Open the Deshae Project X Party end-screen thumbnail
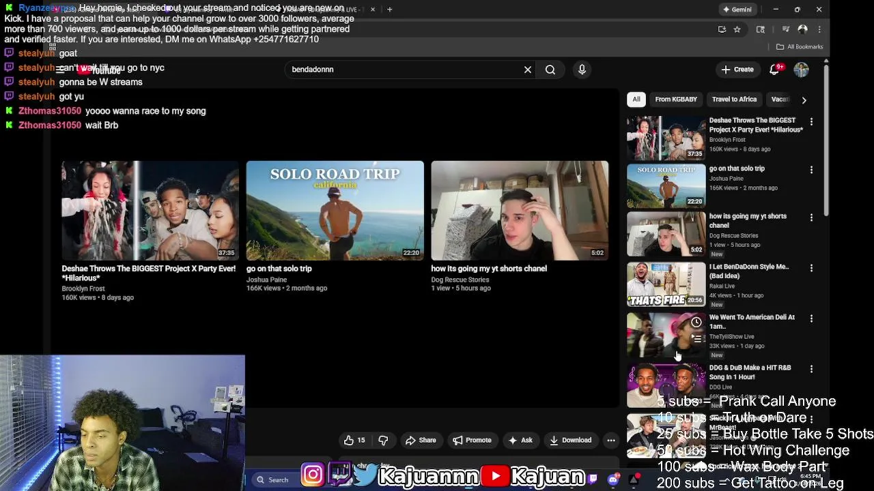This screenshot has width=874, height=491. [150, 211]
